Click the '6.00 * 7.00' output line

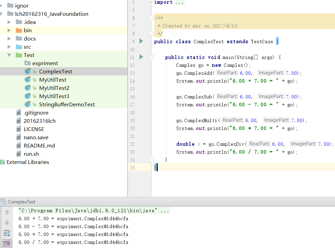pos(73,234)
